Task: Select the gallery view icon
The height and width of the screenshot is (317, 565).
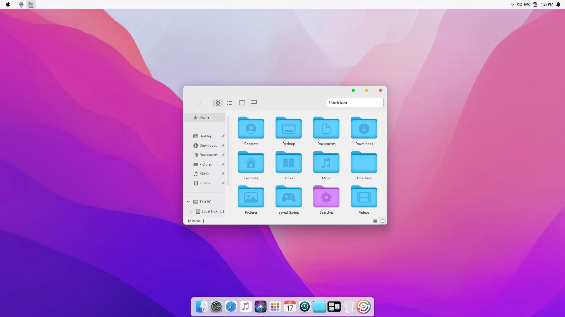Action: click(254, 103)
